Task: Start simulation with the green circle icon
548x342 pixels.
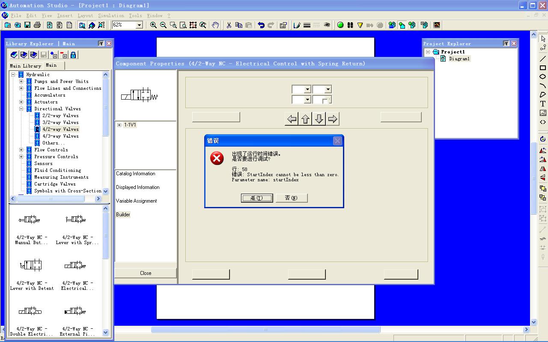Action: (x=340, y=25)
